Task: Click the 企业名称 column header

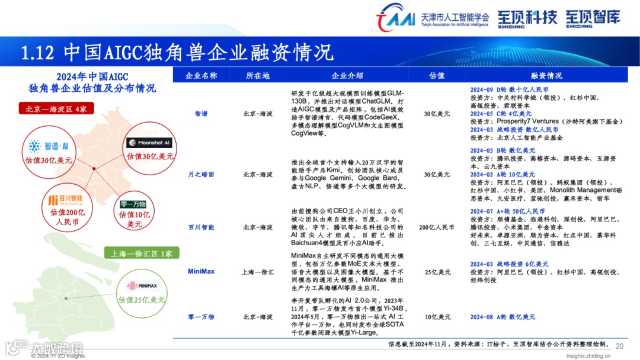Action: click(201, 75)
